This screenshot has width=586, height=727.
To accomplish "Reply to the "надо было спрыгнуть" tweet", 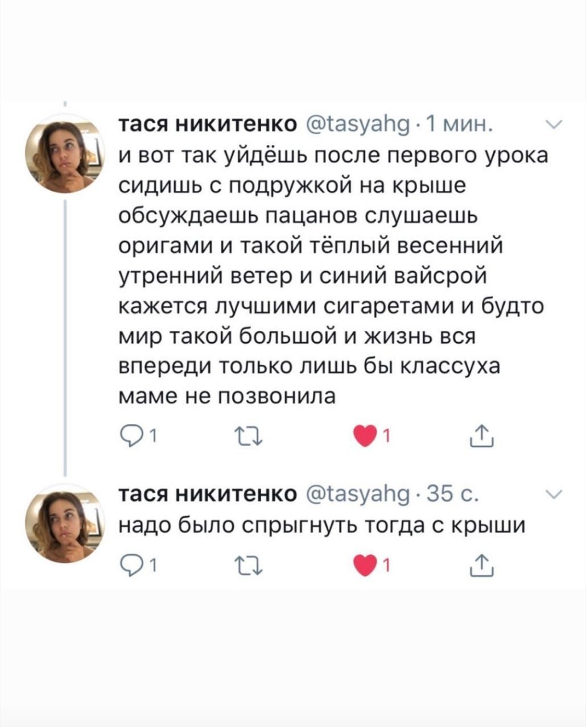I will coord(130,565).
